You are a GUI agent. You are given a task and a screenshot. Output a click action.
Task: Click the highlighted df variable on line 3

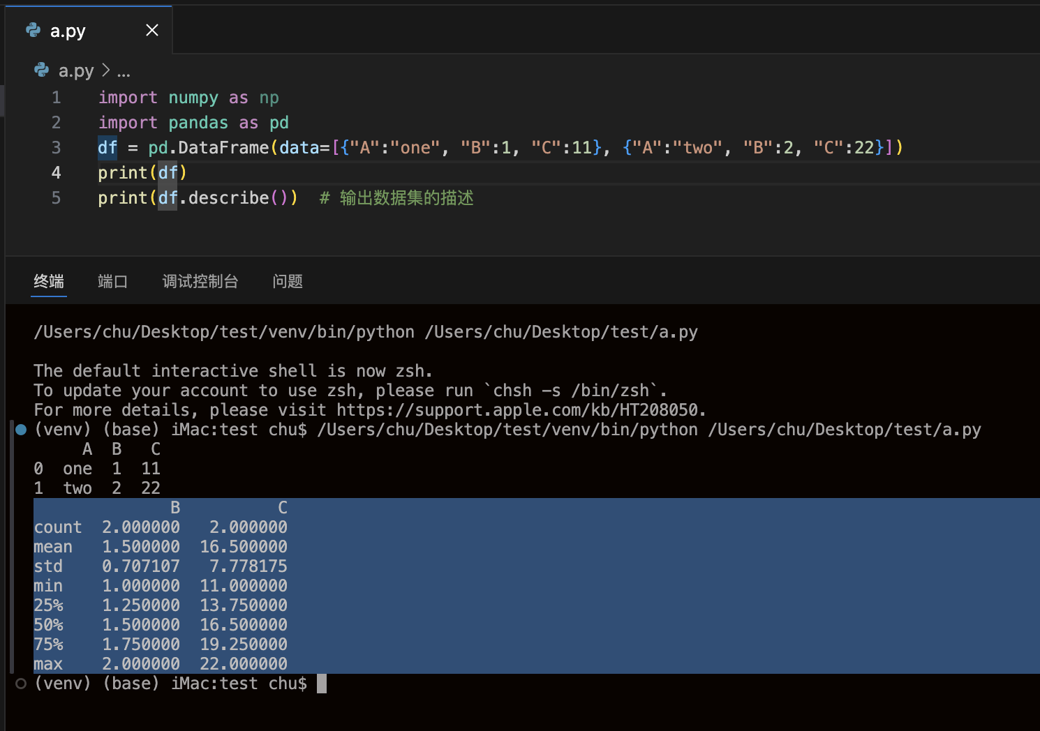(107, 147)
